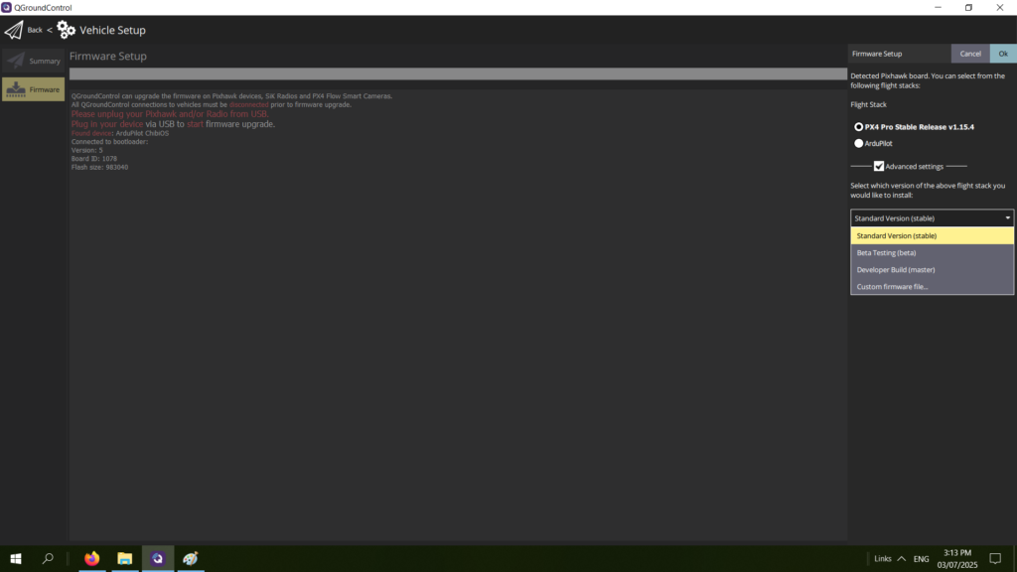The width and height of the screenshot is (1017, 572).
Task: Select the ArduPilot flight stack radio
Action: pos(859,143)
